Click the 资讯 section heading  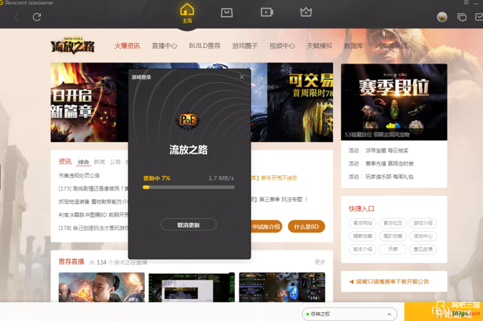[65, 162]
